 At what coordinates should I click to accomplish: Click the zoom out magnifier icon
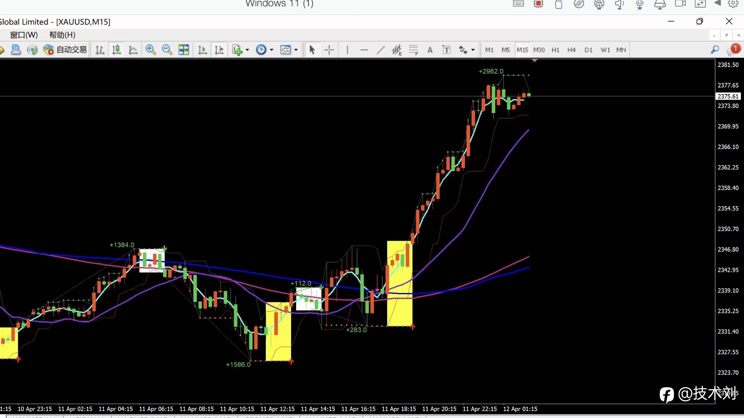click(x=167, y=50)
